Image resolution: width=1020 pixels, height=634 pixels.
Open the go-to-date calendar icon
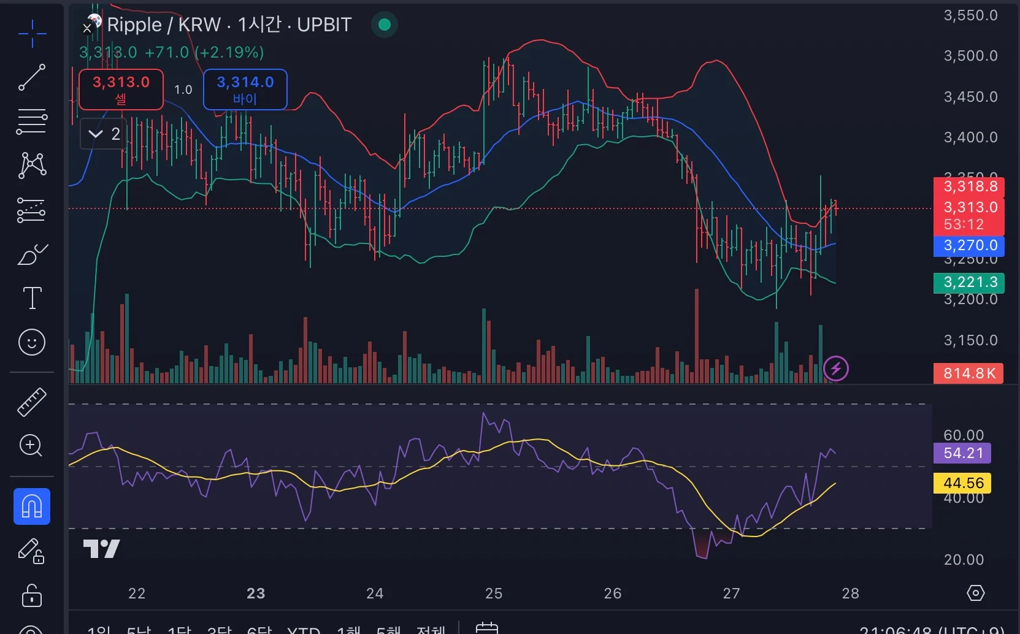[x=487, y=628]
